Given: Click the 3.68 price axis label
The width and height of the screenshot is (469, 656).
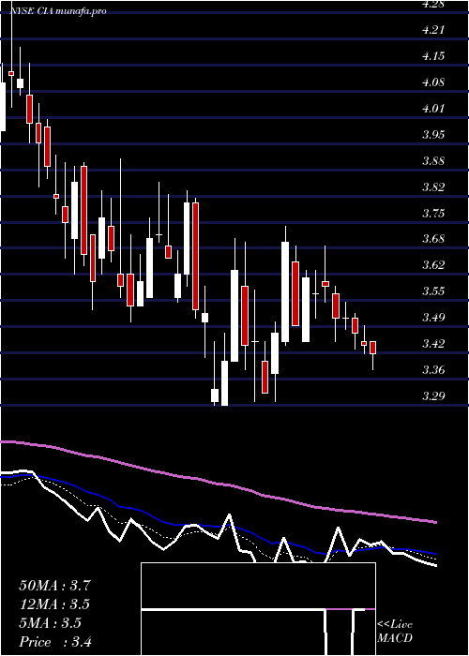Looking at the screenshot, I should [433, 239].
